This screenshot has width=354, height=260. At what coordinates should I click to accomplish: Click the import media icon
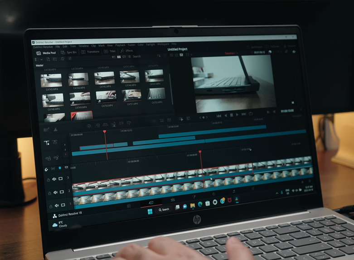click(x=48, y=59)
